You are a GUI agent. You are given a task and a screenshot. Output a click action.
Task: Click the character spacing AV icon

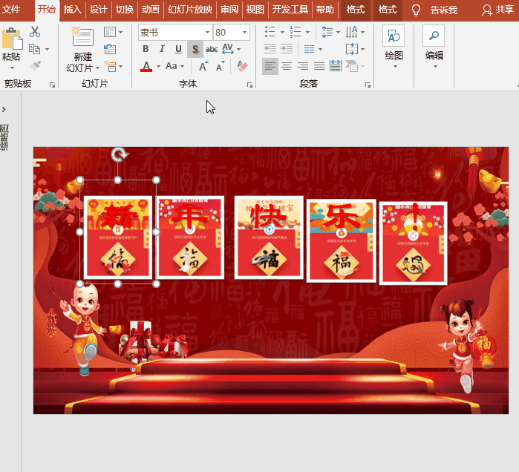(x=228, y=49)
